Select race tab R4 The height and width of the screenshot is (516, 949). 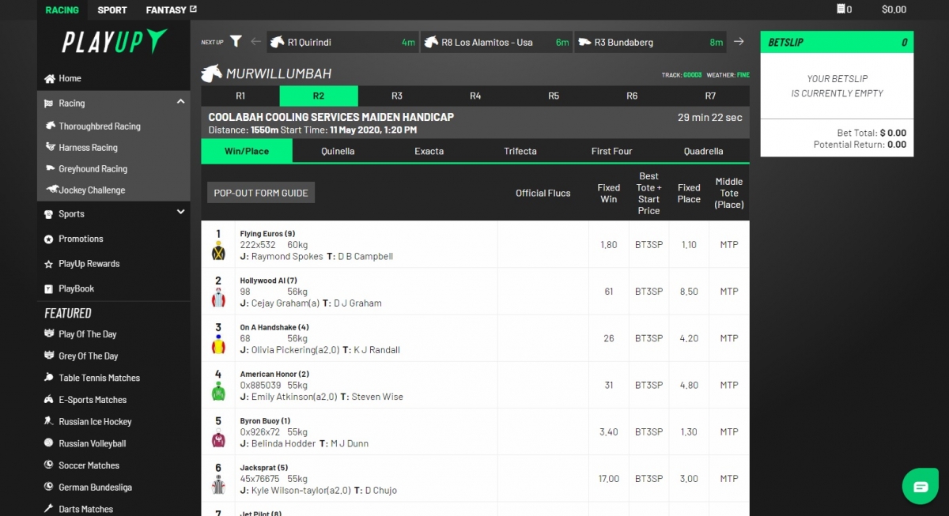(475, 96)
